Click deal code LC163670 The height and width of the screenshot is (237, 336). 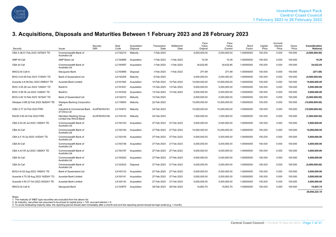(x=120, y=187)
